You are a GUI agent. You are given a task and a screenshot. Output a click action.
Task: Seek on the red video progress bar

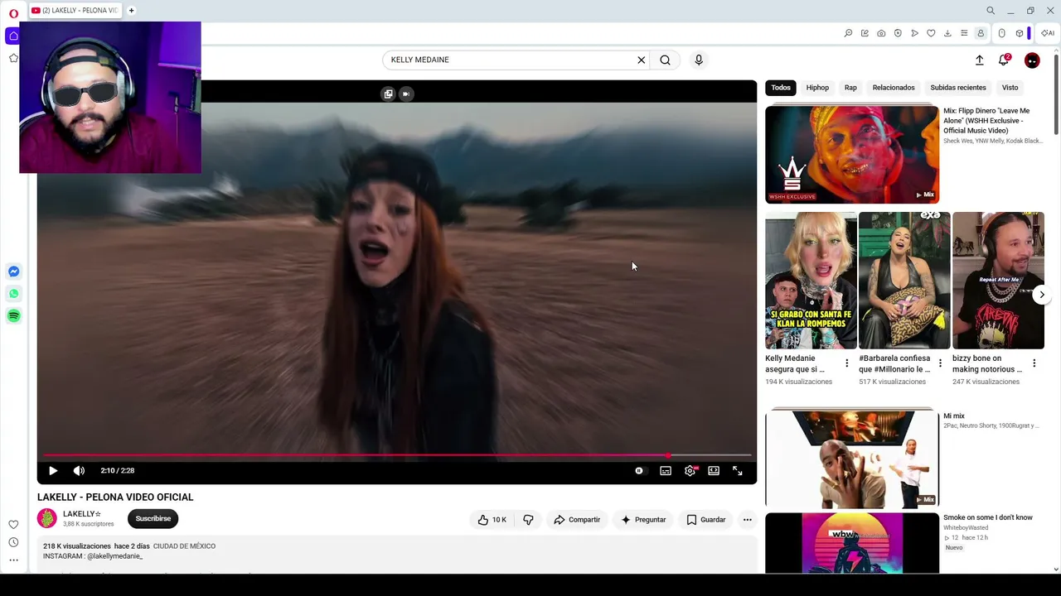tap(397, 454)
